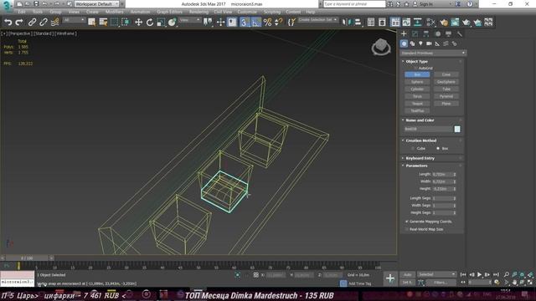Click the Teapot primitive button

tap(417, 104)
